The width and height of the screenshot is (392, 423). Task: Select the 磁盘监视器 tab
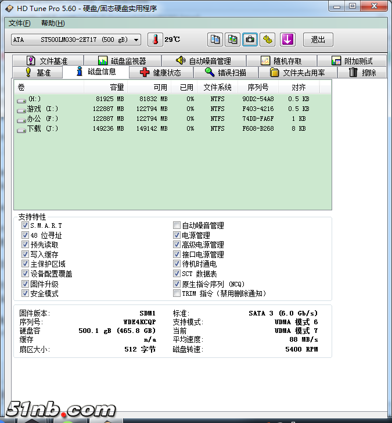pos(122,61)
